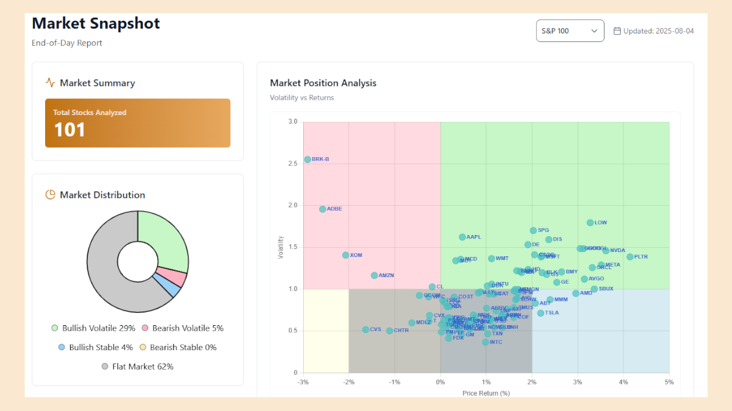The height and width of the screenshot is (411, 732).
Task: Click the Market Position Analysis heading
Action: 323,83
